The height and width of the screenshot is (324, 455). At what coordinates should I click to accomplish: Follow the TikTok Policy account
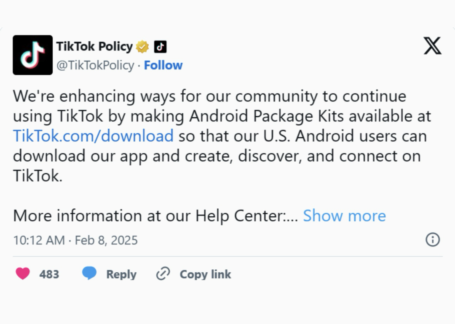point(163,65)
